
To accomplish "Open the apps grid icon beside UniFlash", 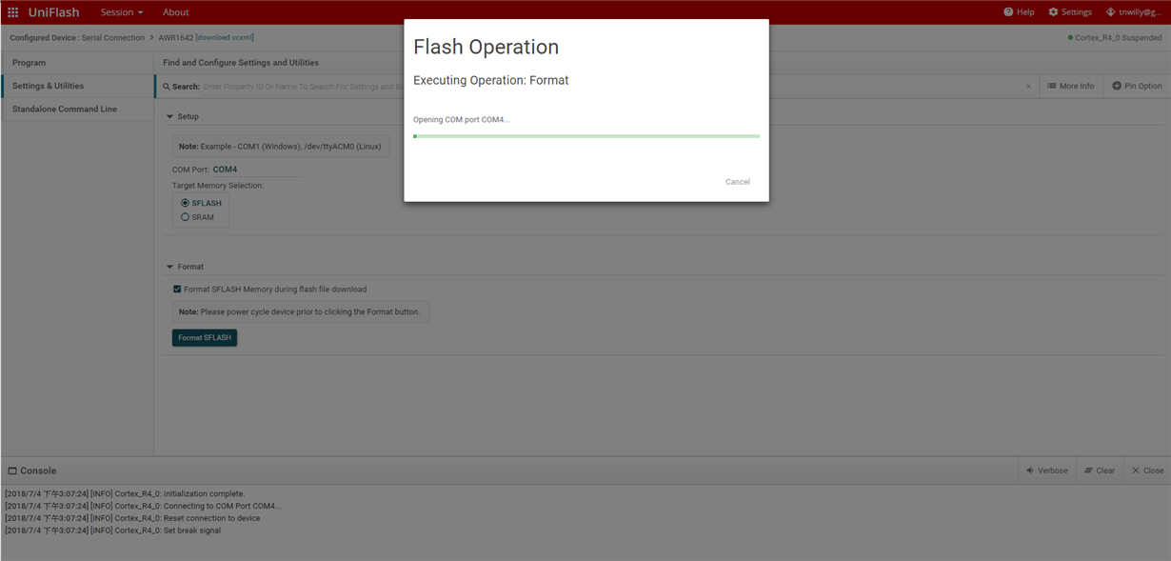I will [13, 12].
